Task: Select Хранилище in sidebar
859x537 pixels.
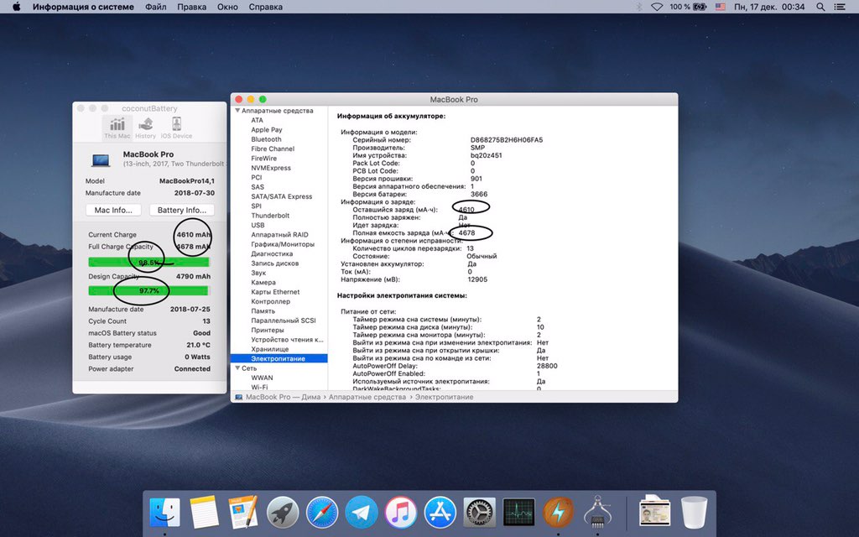Action: (x=269, y=349)
